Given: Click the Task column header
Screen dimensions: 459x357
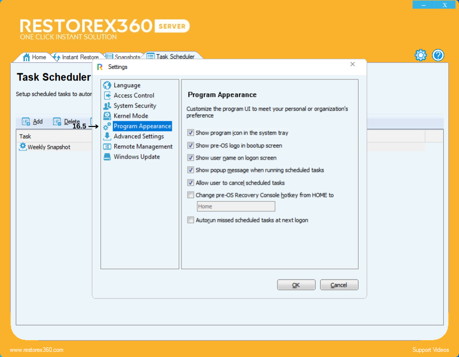Looking at the screenshot, I should coord(55,136).
